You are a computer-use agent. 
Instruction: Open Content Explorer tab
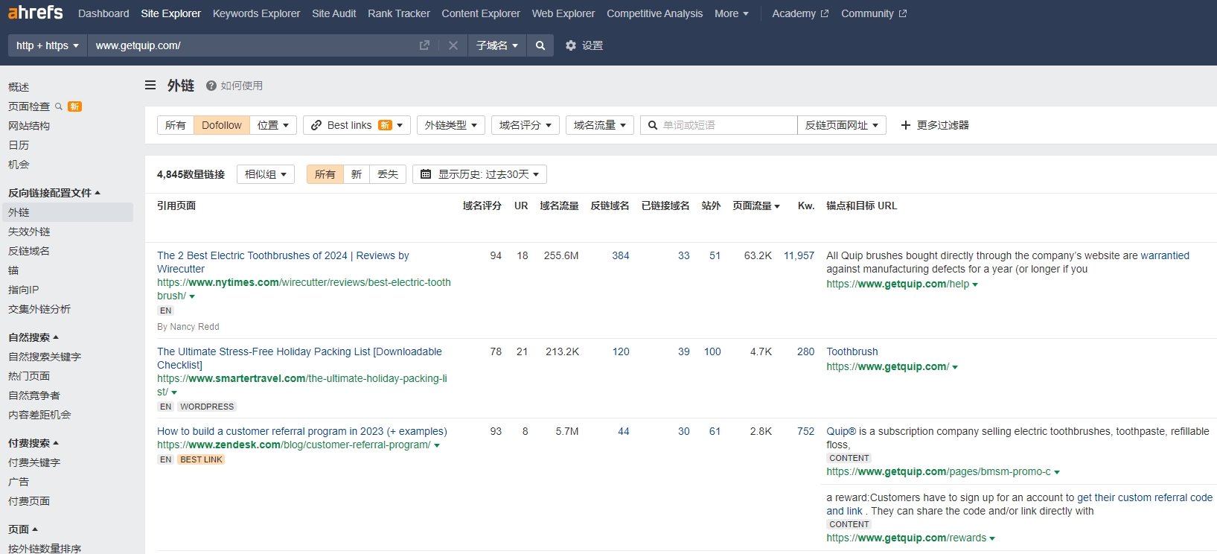pyautogui.click(x=481, y=13)
